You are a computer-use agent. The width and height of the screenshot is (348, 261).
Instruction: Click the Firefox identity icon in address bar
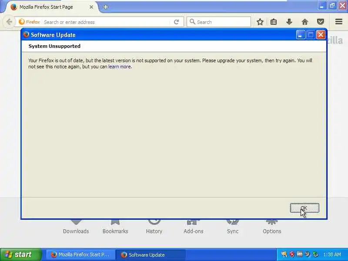coord(29,22)
